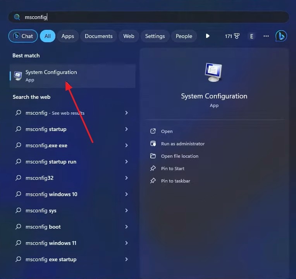The height and width of the screenshot is (279, 296).
Task: Switch to the Documents filter tab
Action: pyautogui.click(x=98, y=36)
